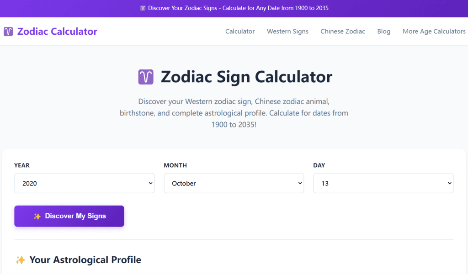Click the sparkle icon beside Your Astrological Profile

[20, 259]
